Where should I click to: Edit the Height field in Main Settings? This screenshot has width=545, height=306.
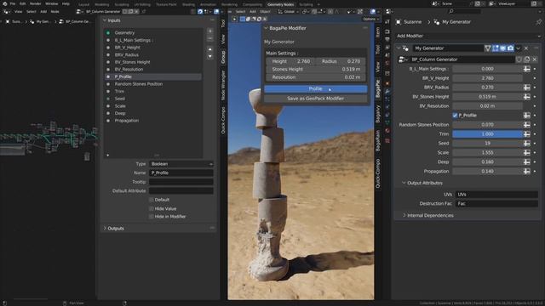pyautogui.click(x=291, y=61)
